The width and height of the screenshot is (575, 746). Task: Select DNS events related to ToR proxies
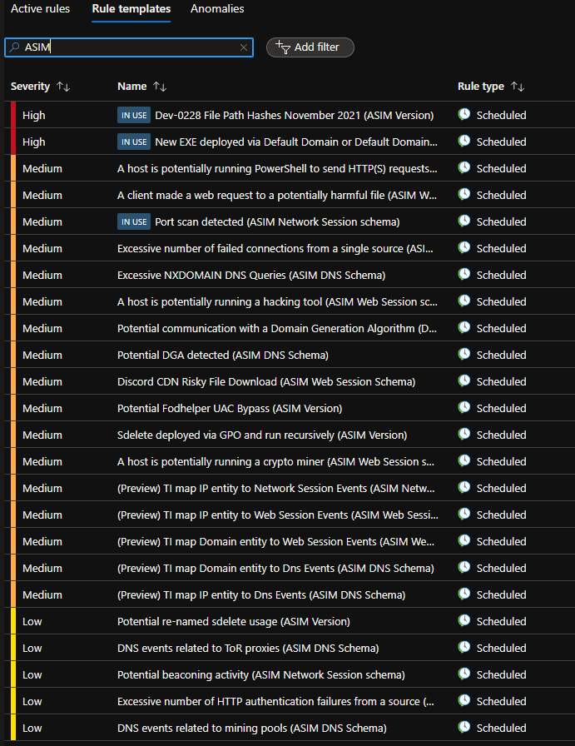click(x=248, y=648)
